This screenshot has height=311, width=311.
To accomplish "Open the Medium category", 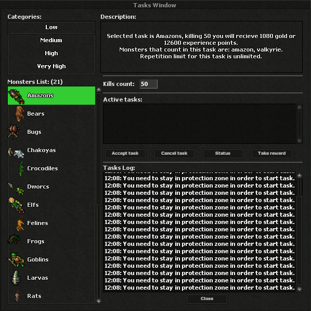I will (51, 40).
